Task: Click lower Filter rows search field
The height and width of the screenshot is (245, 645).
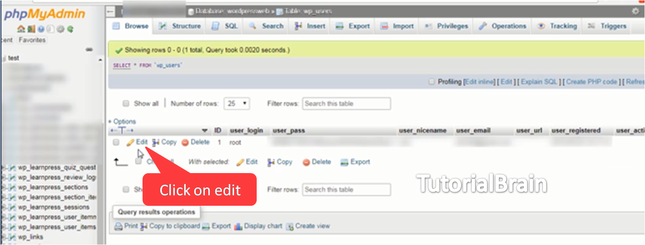Action: 346,190
